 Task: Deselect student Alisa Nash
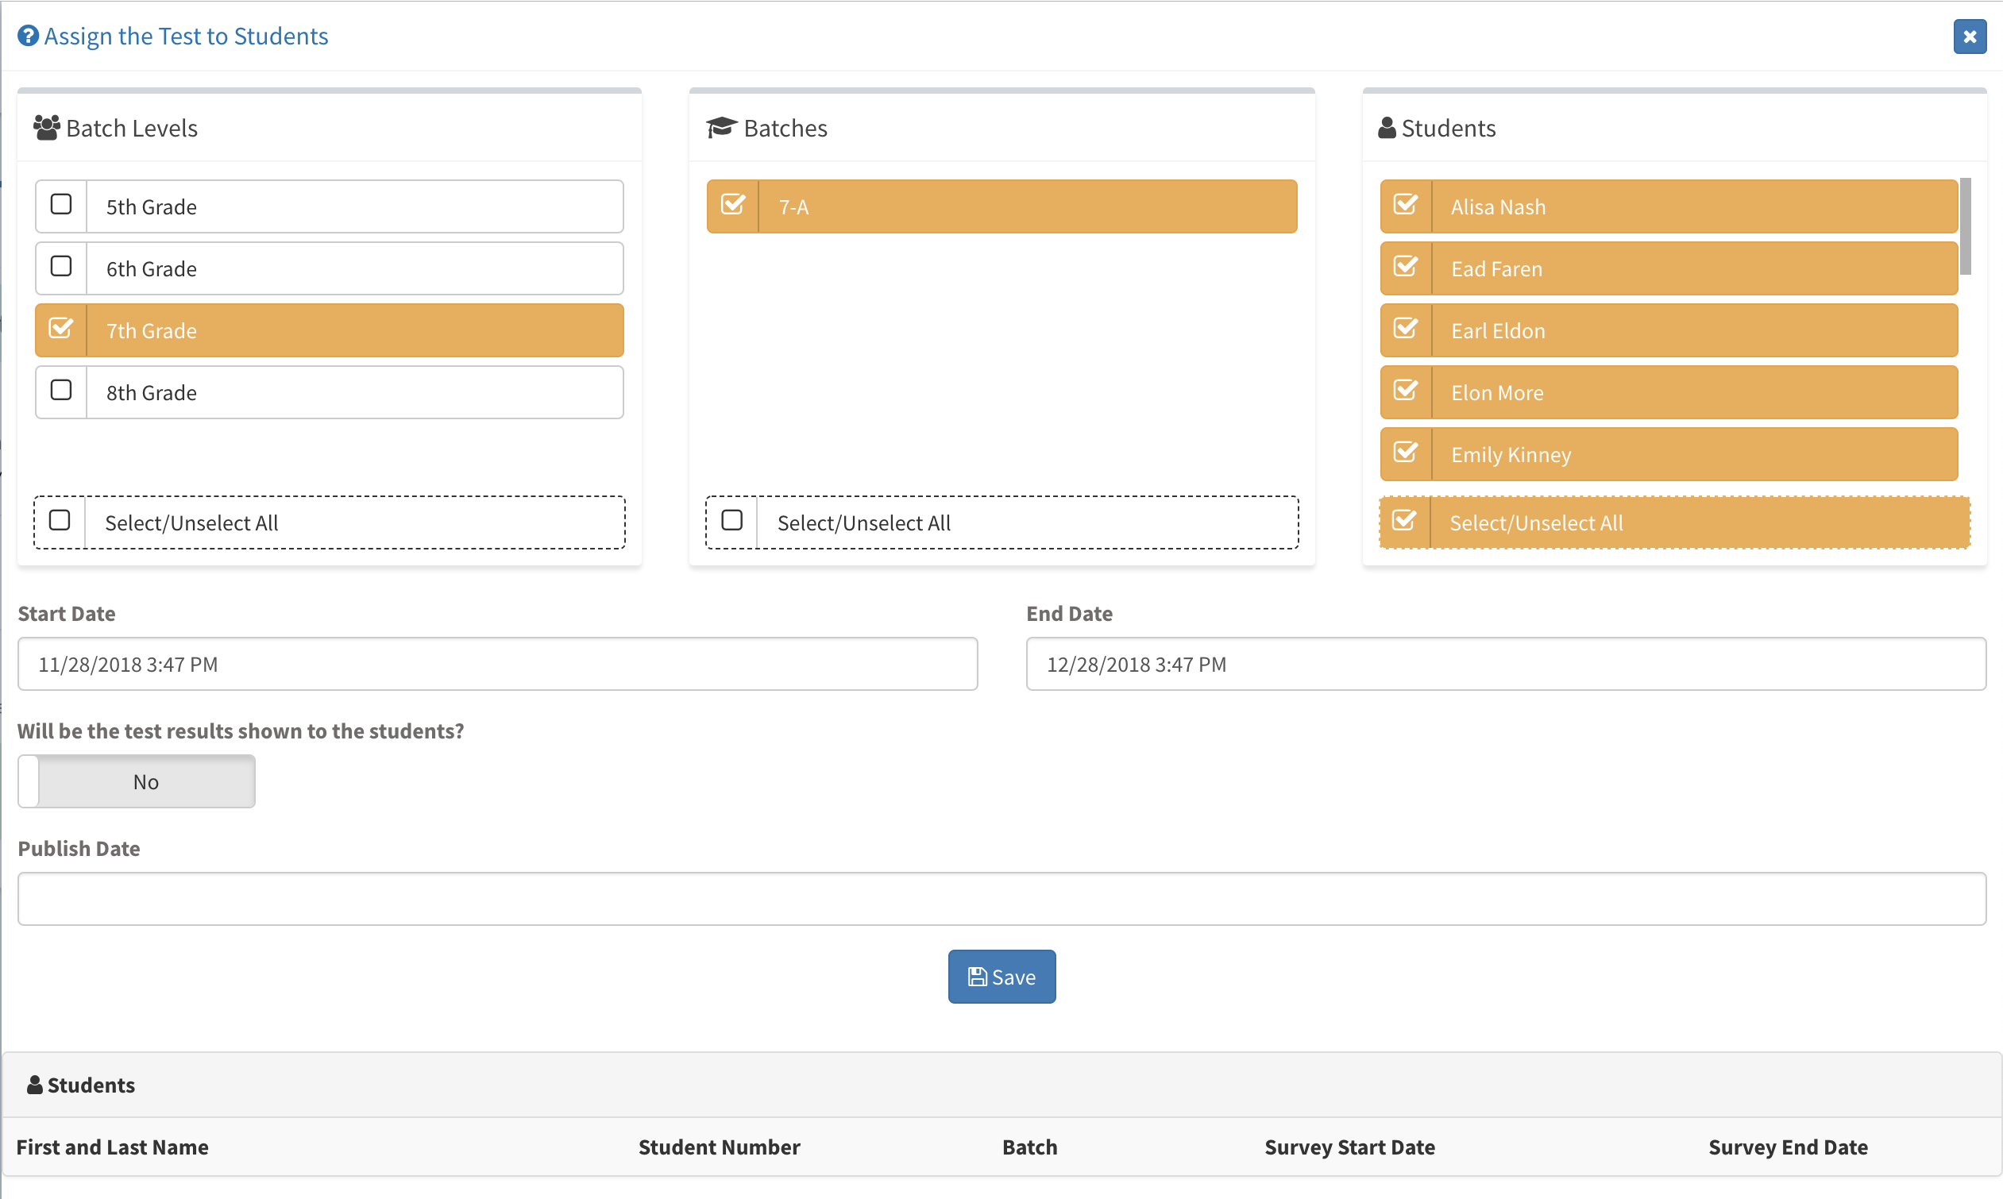(x=1406, y=205)
